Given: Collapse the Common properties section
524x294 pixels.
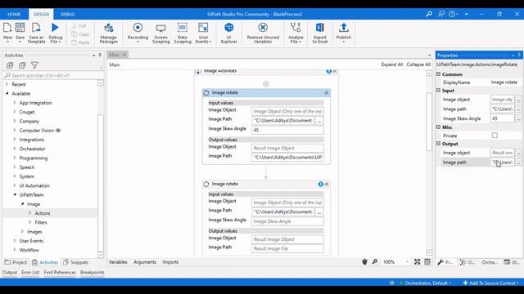Looking at the screenshot, I should 439,74.
